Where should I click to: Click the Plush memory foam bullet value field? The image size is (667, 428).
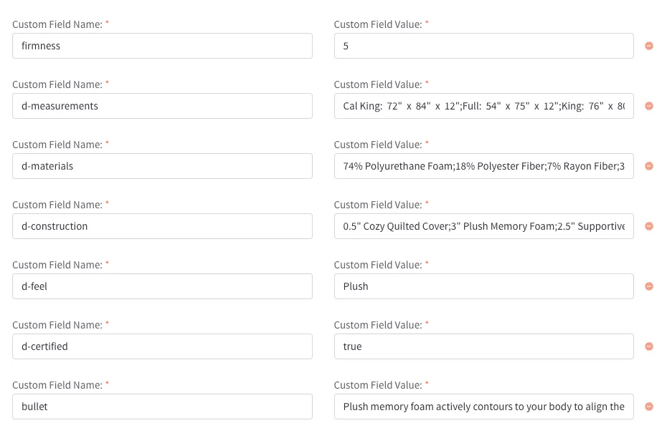coord(483,406)
